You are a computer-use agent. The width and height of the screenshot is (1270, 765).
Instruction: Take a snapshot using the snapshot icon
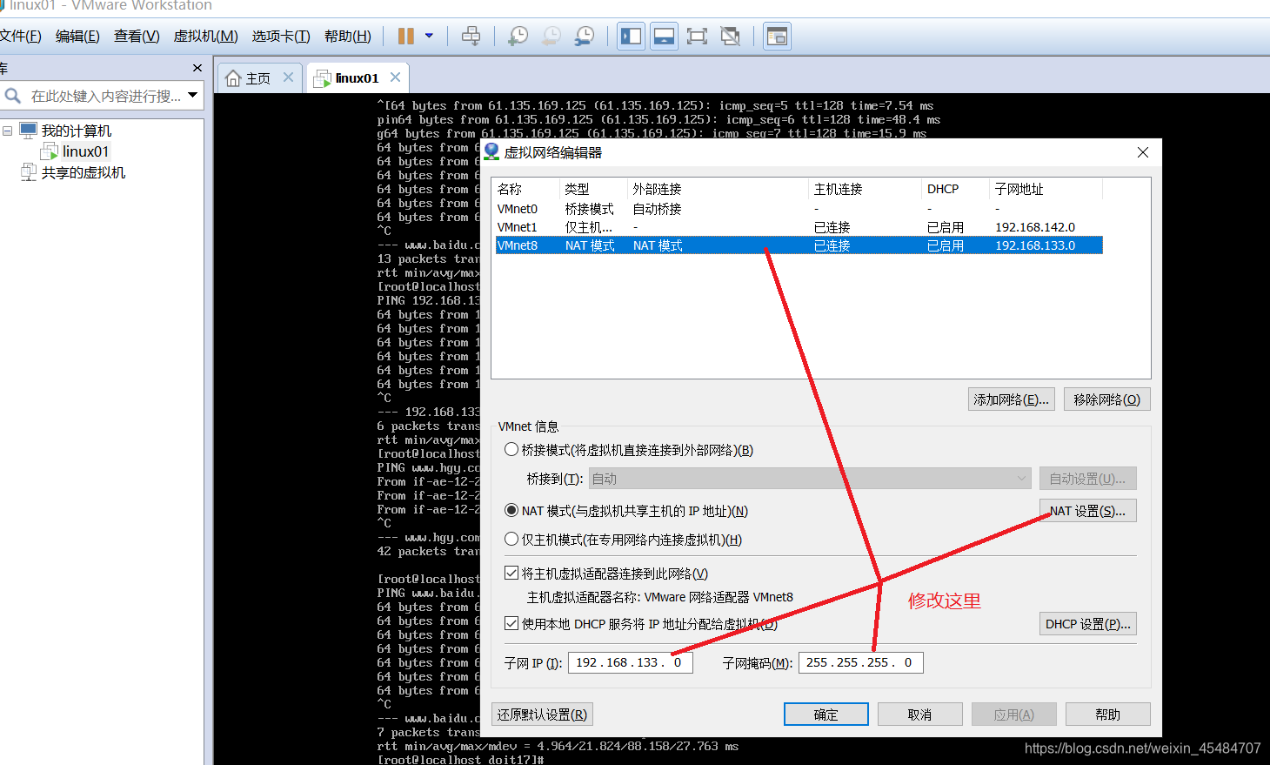click(x=518, y=37)
